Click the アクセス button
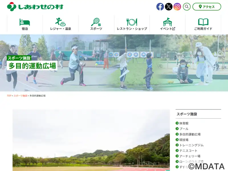The width and height of the screenshot is (228, 171). coord(207,7)
